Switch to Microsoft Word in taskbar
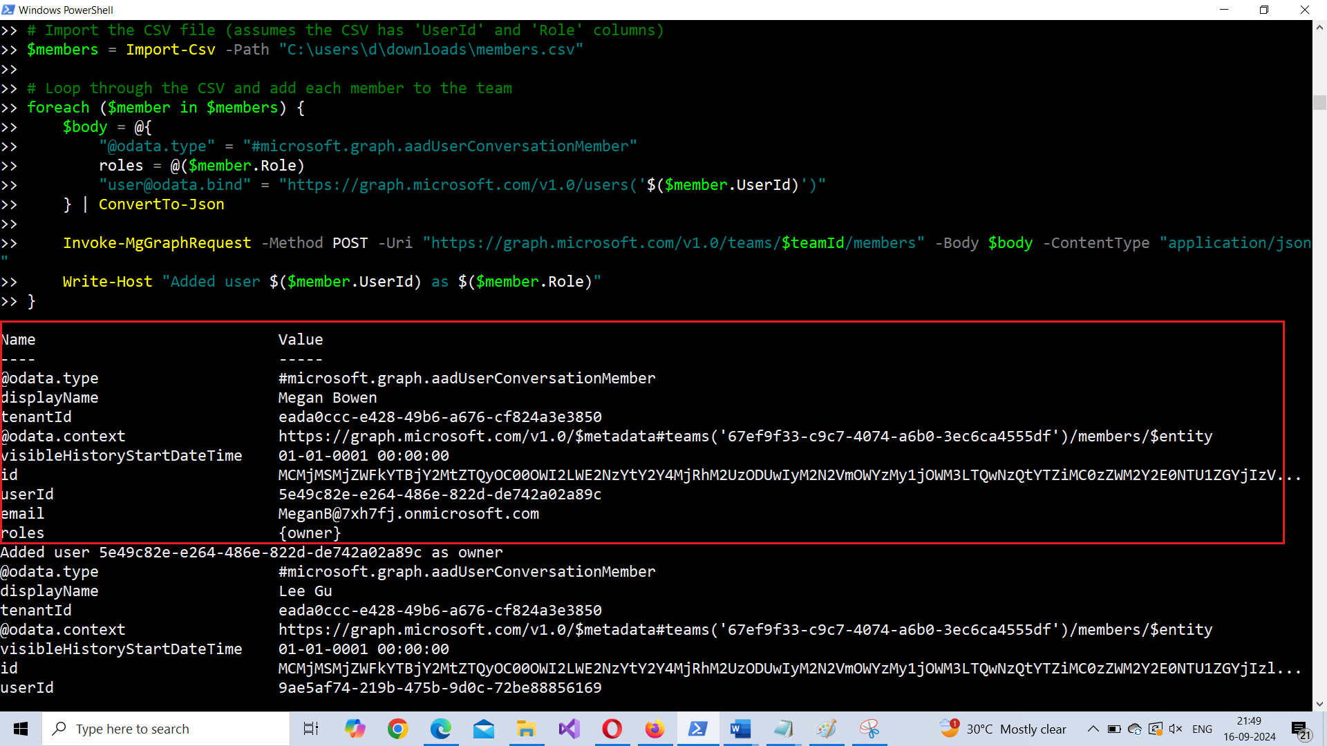The height and width of the screenshot is (746, 1327). pyautogui.click(x=740, y=729)
